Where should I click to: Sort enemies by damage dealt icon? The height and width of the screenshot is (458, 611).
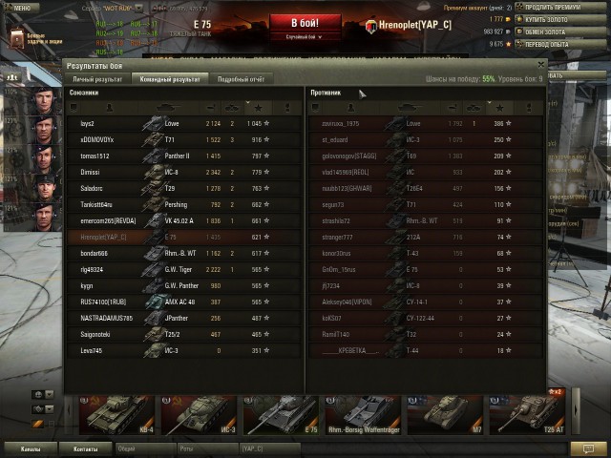pyautogui.click(x=452, y=108)
